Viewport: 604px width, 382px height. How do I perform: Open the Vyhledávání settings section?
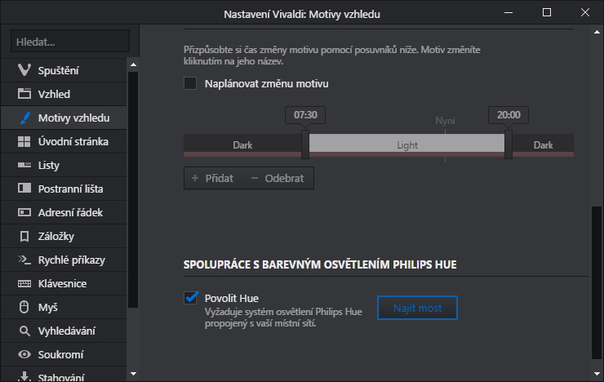point(66,331)
